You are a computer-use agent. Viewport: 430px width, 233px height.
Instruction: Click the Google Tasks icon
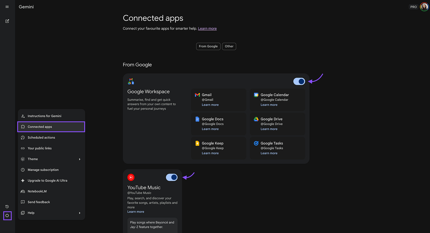click(x=256, y=143)
